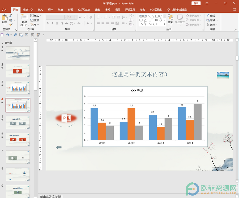
Task: Switch to the Insert (插入) tab
Action: 40,10
